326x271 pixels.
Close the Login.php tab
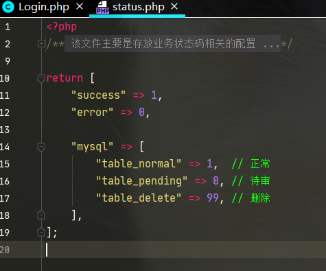(80, 7)
